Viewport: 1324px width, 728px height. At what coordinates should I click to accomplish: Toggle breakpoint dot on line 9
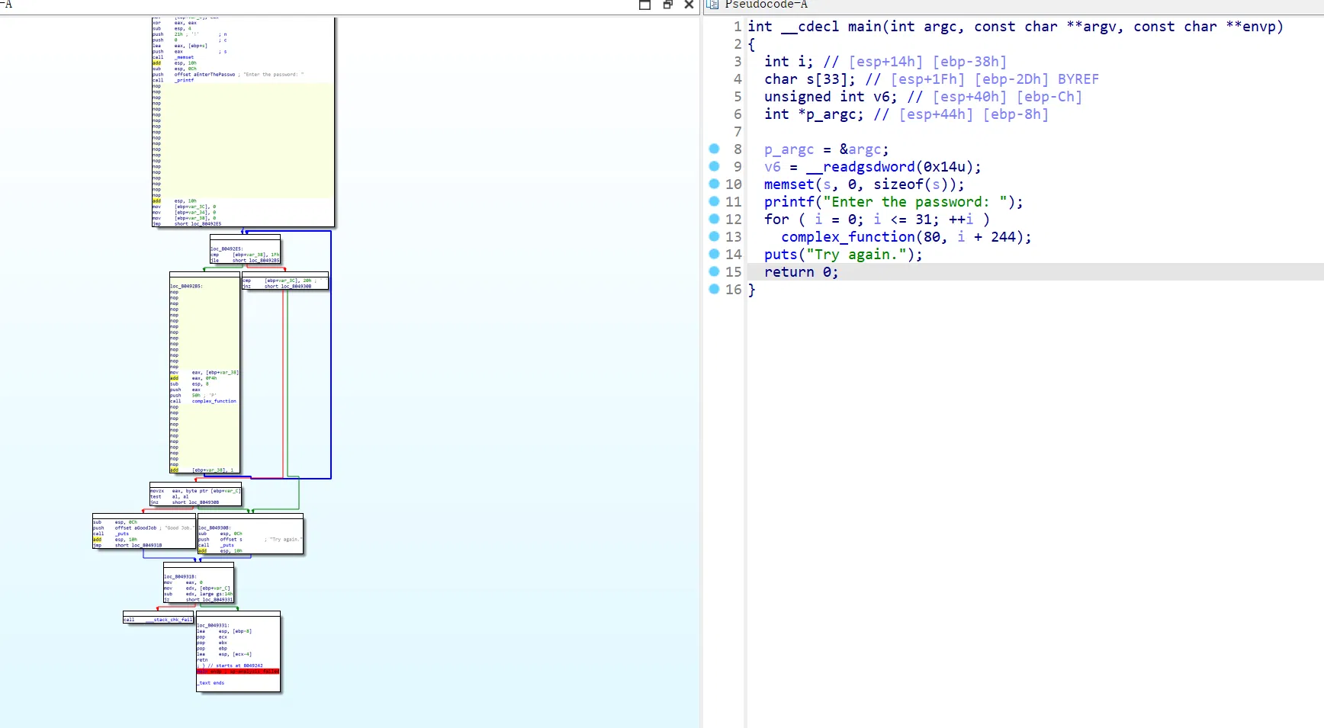(x=714, y=166)
